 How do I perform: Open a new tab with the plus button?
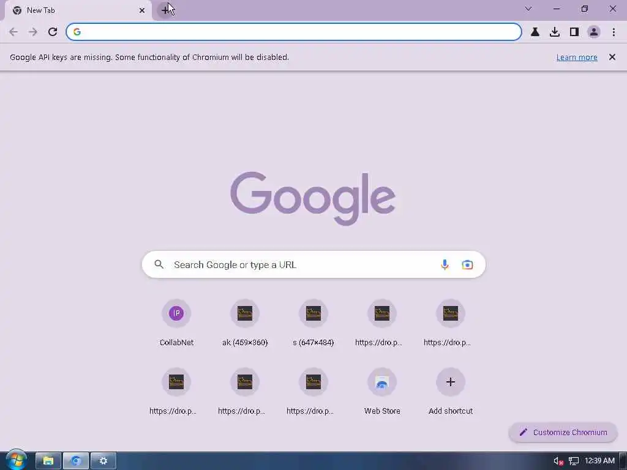(x=165, y=10)
